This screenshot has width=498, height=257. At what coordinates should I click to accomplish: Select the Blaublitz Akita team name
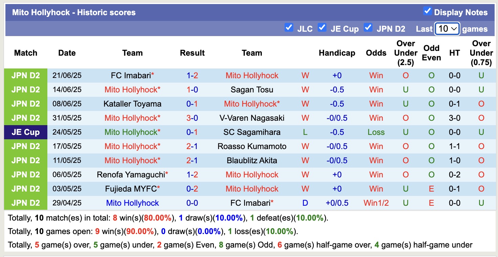(252, 160)
